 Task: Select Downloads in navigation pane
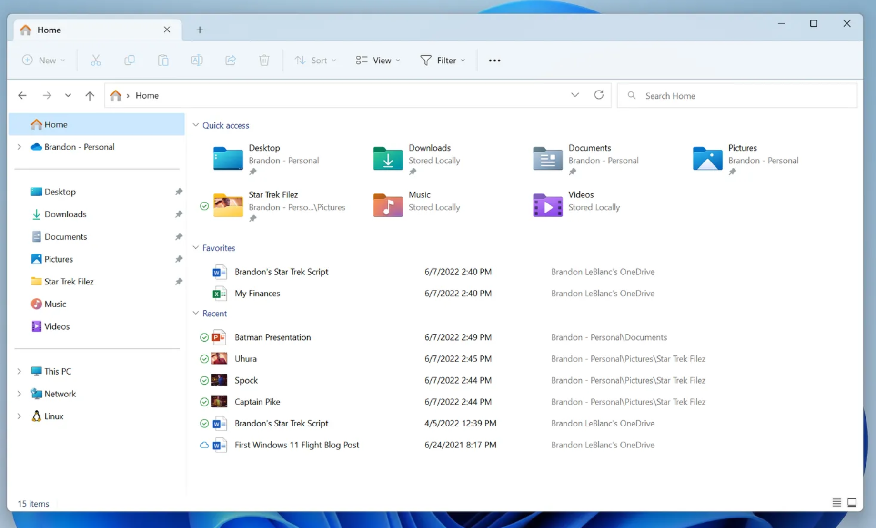[x=97, y=214]
